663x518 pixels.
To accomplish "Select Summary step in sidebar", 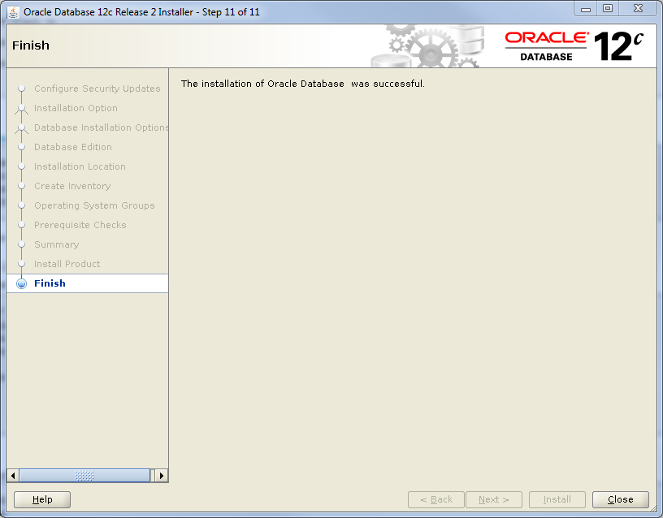I will [x=57, y=244].
